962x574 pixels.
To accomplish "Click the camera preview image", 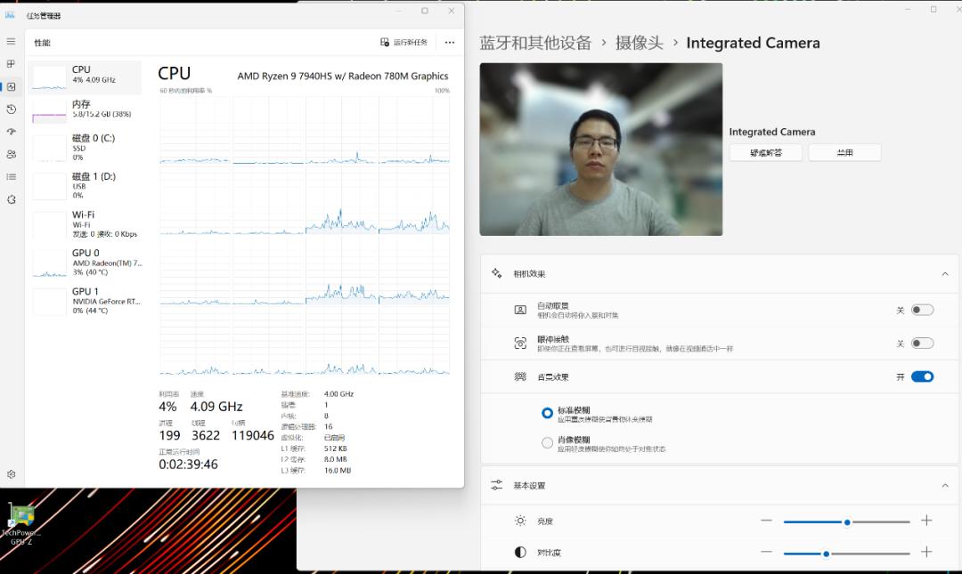I will tap(599, 150).
